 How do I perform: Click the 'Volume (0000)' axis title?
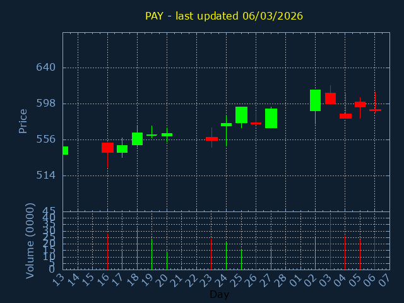click(x=30, y=241)
